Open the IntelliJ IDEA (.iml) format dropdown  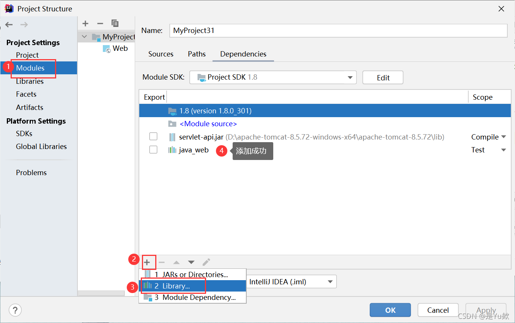291,282
